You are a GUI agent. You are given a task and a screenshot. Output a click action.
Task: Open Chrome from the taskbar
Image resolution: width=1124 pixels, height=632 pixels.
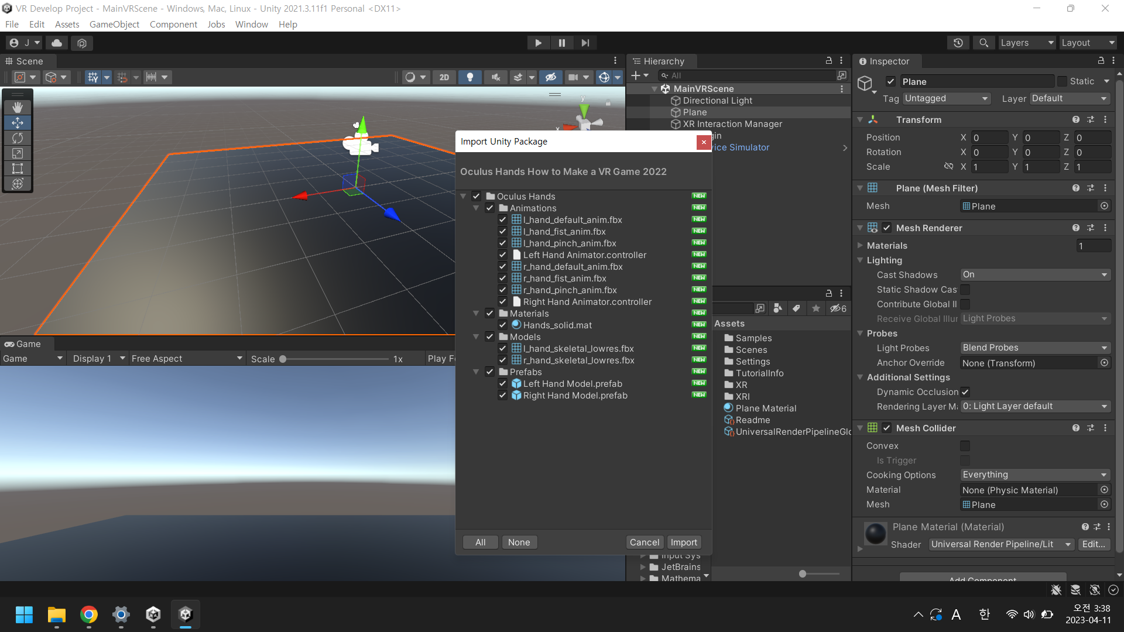(89, 614)
